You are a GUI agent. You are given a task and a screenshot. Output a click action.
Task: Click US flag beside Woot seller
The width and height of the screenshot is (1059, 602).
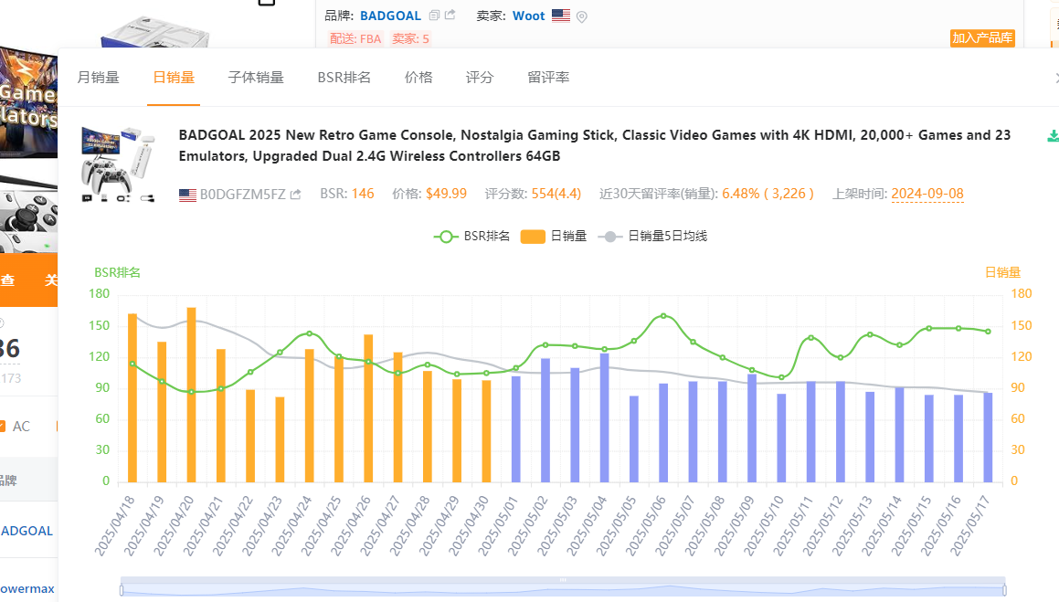pos(561,16)
